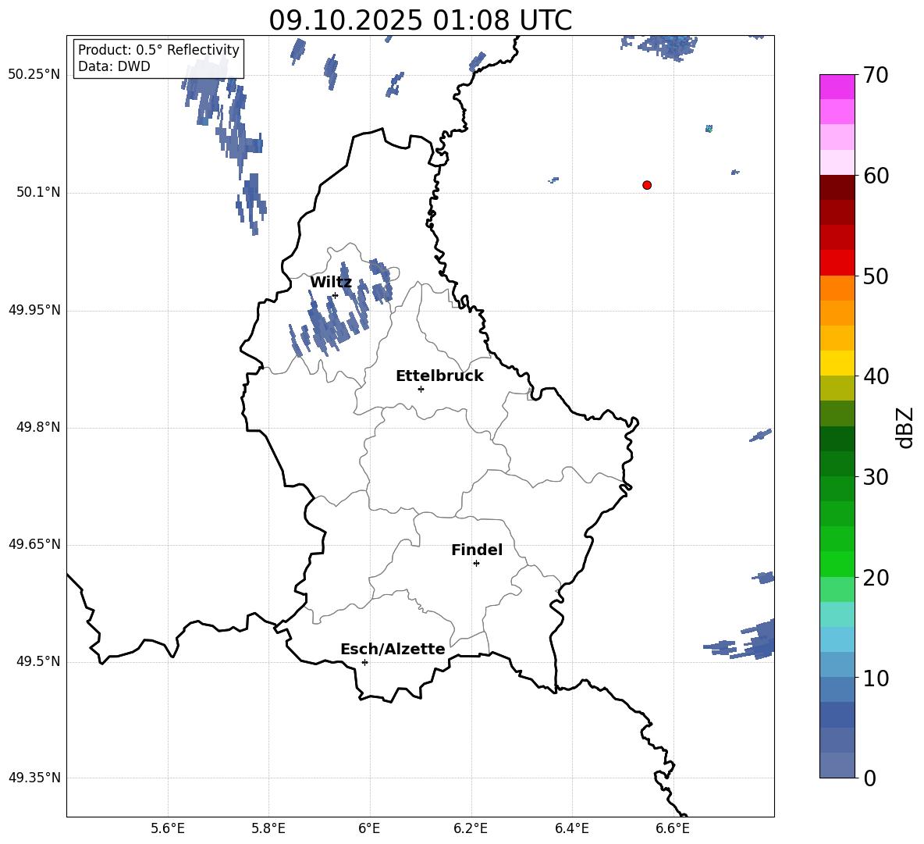Screen dimensions: 924x844
Task: Click the 49.8°N latitude label
Action: [38, 427]
